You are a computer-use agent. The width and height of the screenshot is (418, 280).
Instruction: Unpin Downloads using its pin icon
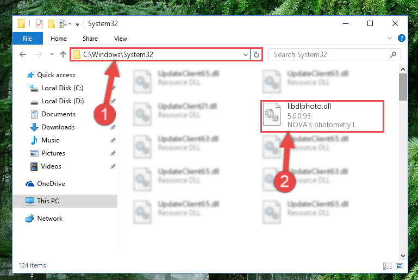coord(113,127)
